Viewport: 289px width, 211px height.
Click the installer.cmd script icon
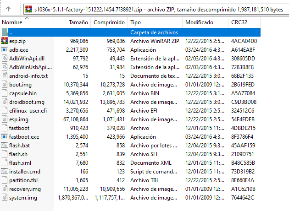(5, 172)
